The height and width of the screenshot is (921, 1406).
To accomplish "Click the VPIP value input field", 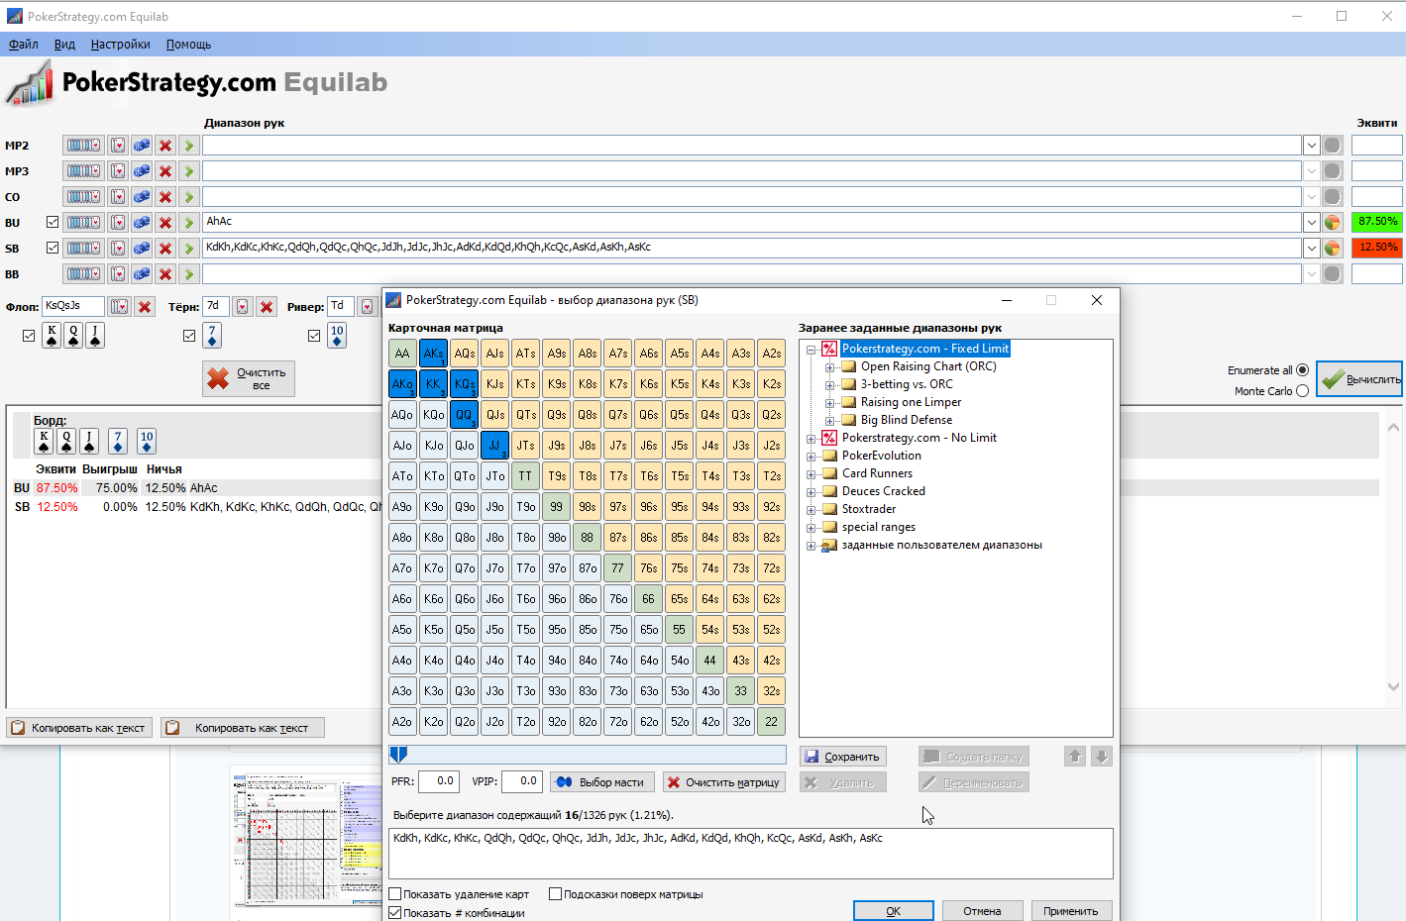I will click(521, 781).
